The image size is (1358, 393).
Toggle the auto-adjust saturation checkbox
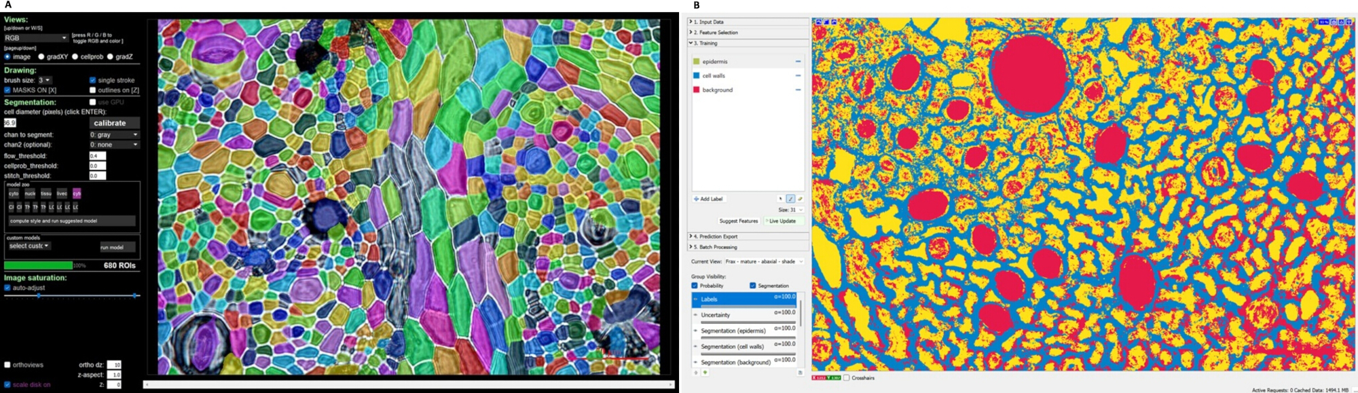(x=7, y=288)
